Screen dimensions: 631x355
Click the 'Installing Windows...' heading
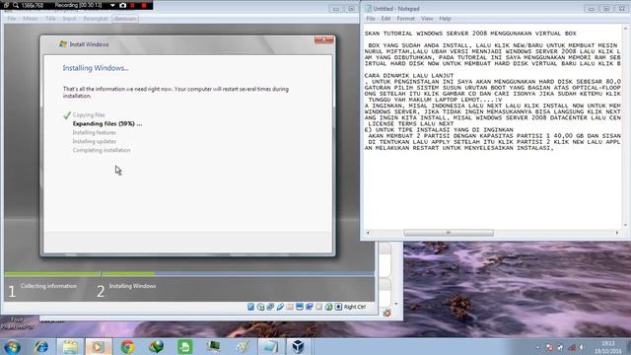96,68
